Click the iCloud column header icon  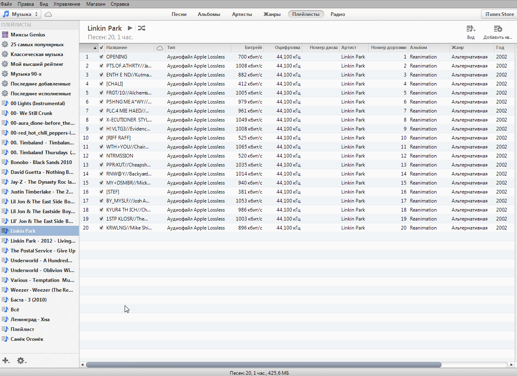[160, 48]
